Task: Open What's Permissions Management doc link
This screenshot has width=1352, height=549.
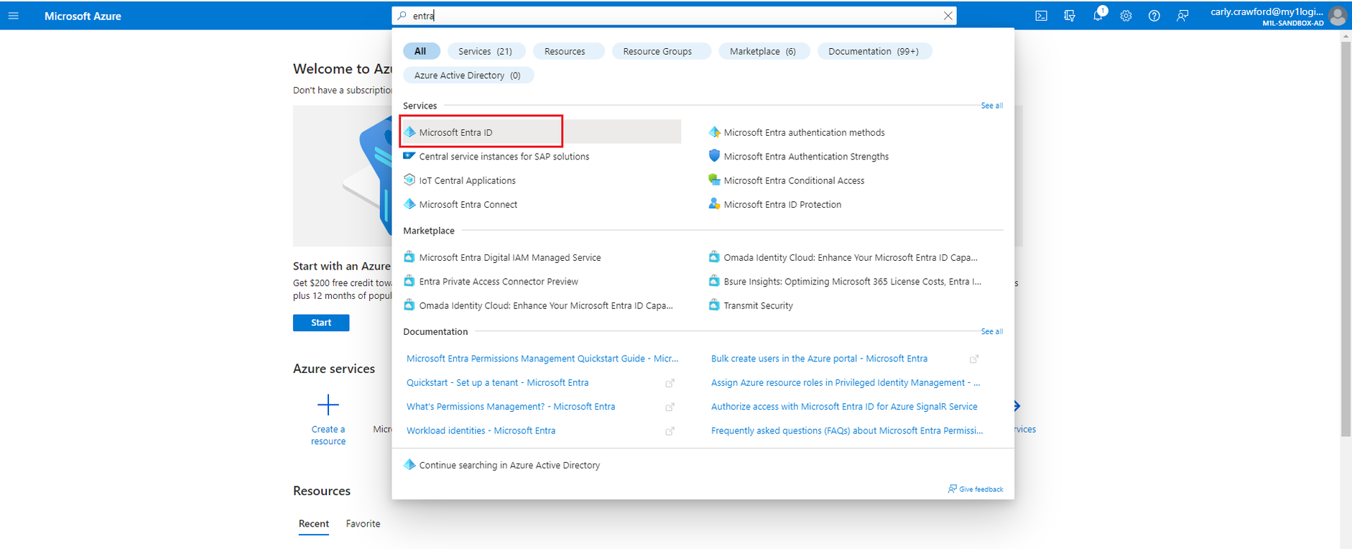Action: tap(511, 407)
